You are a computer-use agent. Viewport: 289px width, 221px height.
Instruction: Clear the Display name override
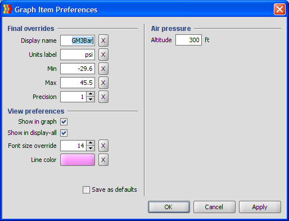pos(103,40)
